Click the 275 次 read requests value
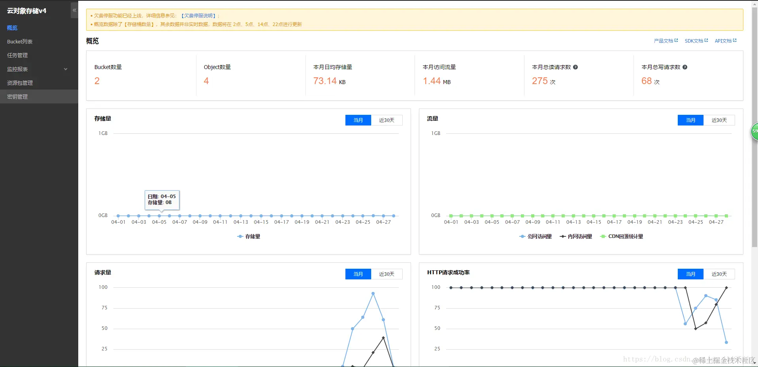 (544, 81)
